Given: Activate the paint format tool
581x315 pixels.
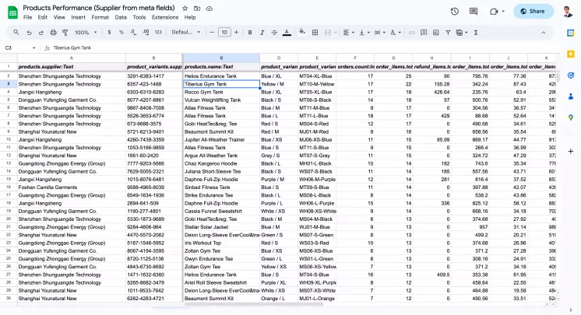Looking at the screenshot, I should pyautogui.click(x=65, y=33).
